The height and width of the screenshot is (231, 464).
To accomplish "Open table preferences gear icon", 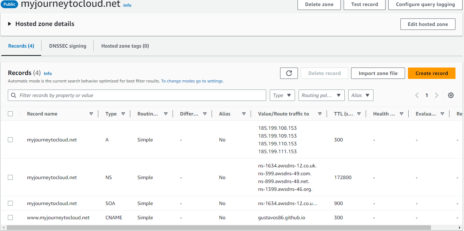I will (x=451, y=95).
